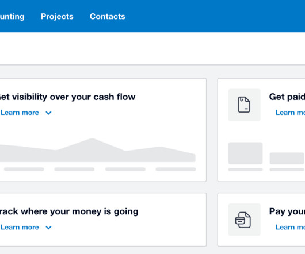Click the Pay your card heading

[287, 211]
